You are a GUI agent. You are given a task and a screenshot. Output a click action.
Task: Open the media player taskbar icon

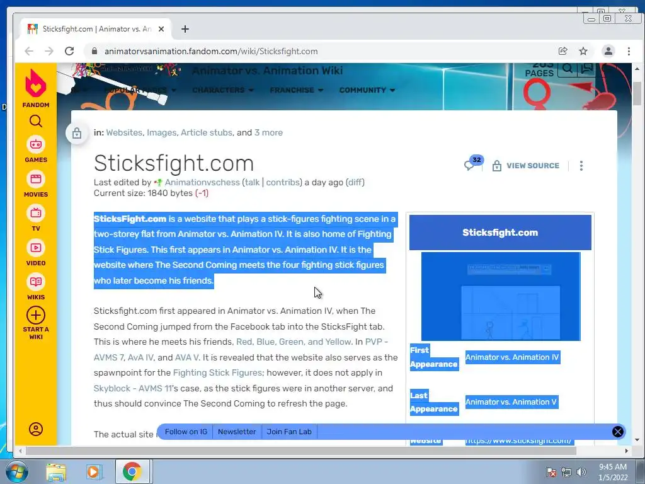pyautogui.click(x=94, y=471)
